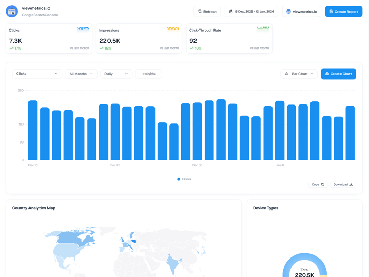Expand the All Months dropdown
This screenshot has width=369, height=277.
click(81, 74)
